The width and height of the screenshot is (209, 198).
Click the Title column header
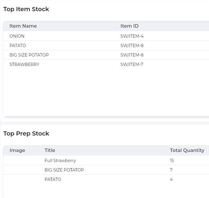50,150
